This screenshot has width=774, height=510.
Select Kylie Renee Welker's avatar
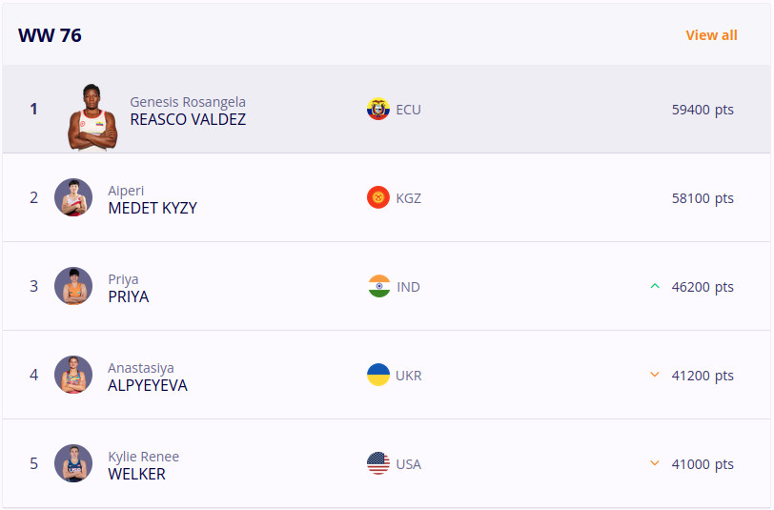[73, 463]
